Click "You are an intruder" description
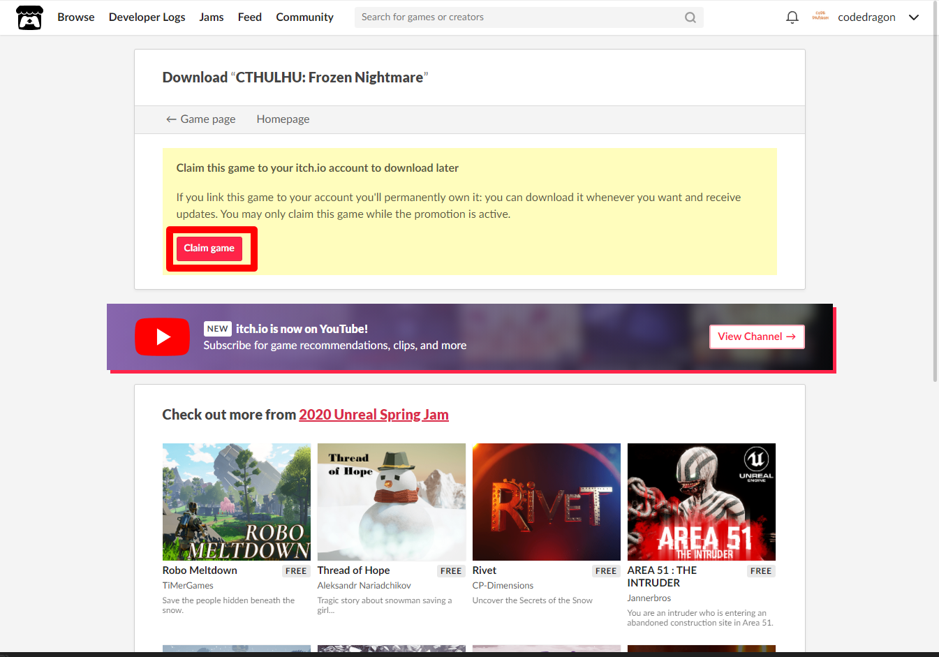Viewport: 939px width, 657px height. coord(700,618)
